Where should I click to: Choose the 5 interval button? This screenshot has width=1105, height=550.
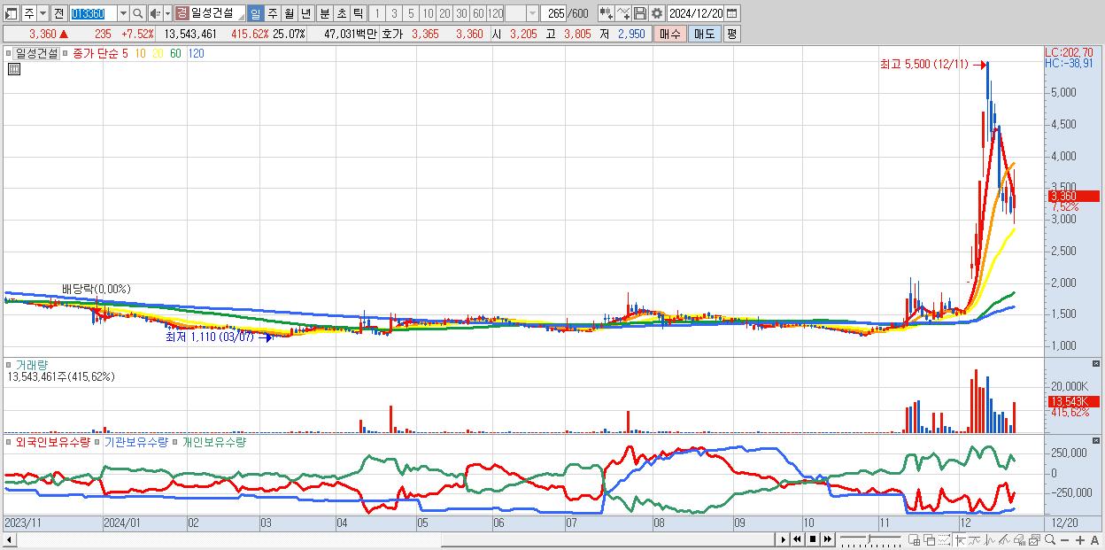tap(410, 13)
